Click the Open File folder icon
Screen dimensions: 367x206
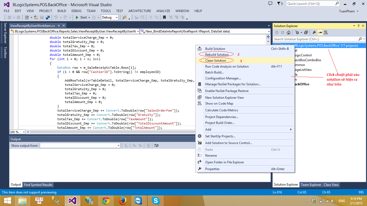pyautogui.click(x=36, y=17)
